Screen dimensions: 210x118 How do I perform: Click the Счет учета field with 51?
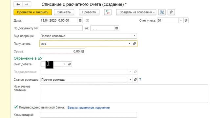coord(168,20)
